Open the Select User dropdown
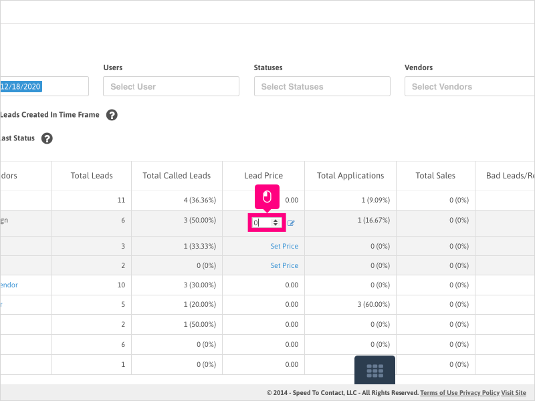This screenshot has width=535, height=401. click(171, 86)
